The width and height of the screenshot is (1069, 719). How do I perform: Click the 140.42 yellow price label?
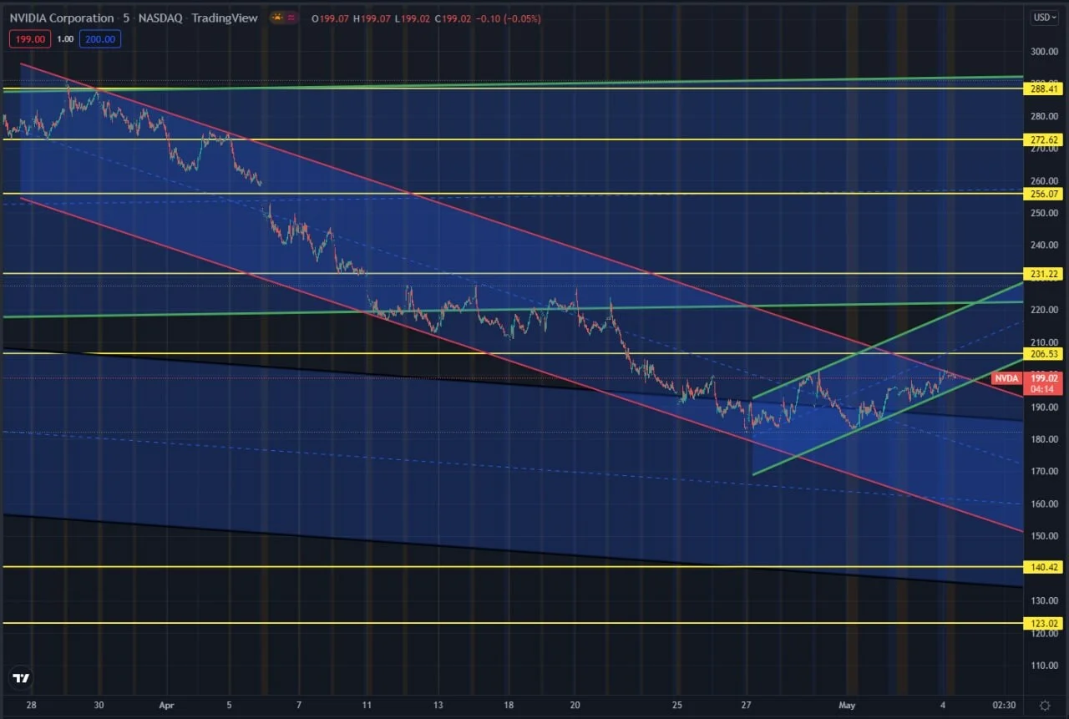(x=1042, y=567)
